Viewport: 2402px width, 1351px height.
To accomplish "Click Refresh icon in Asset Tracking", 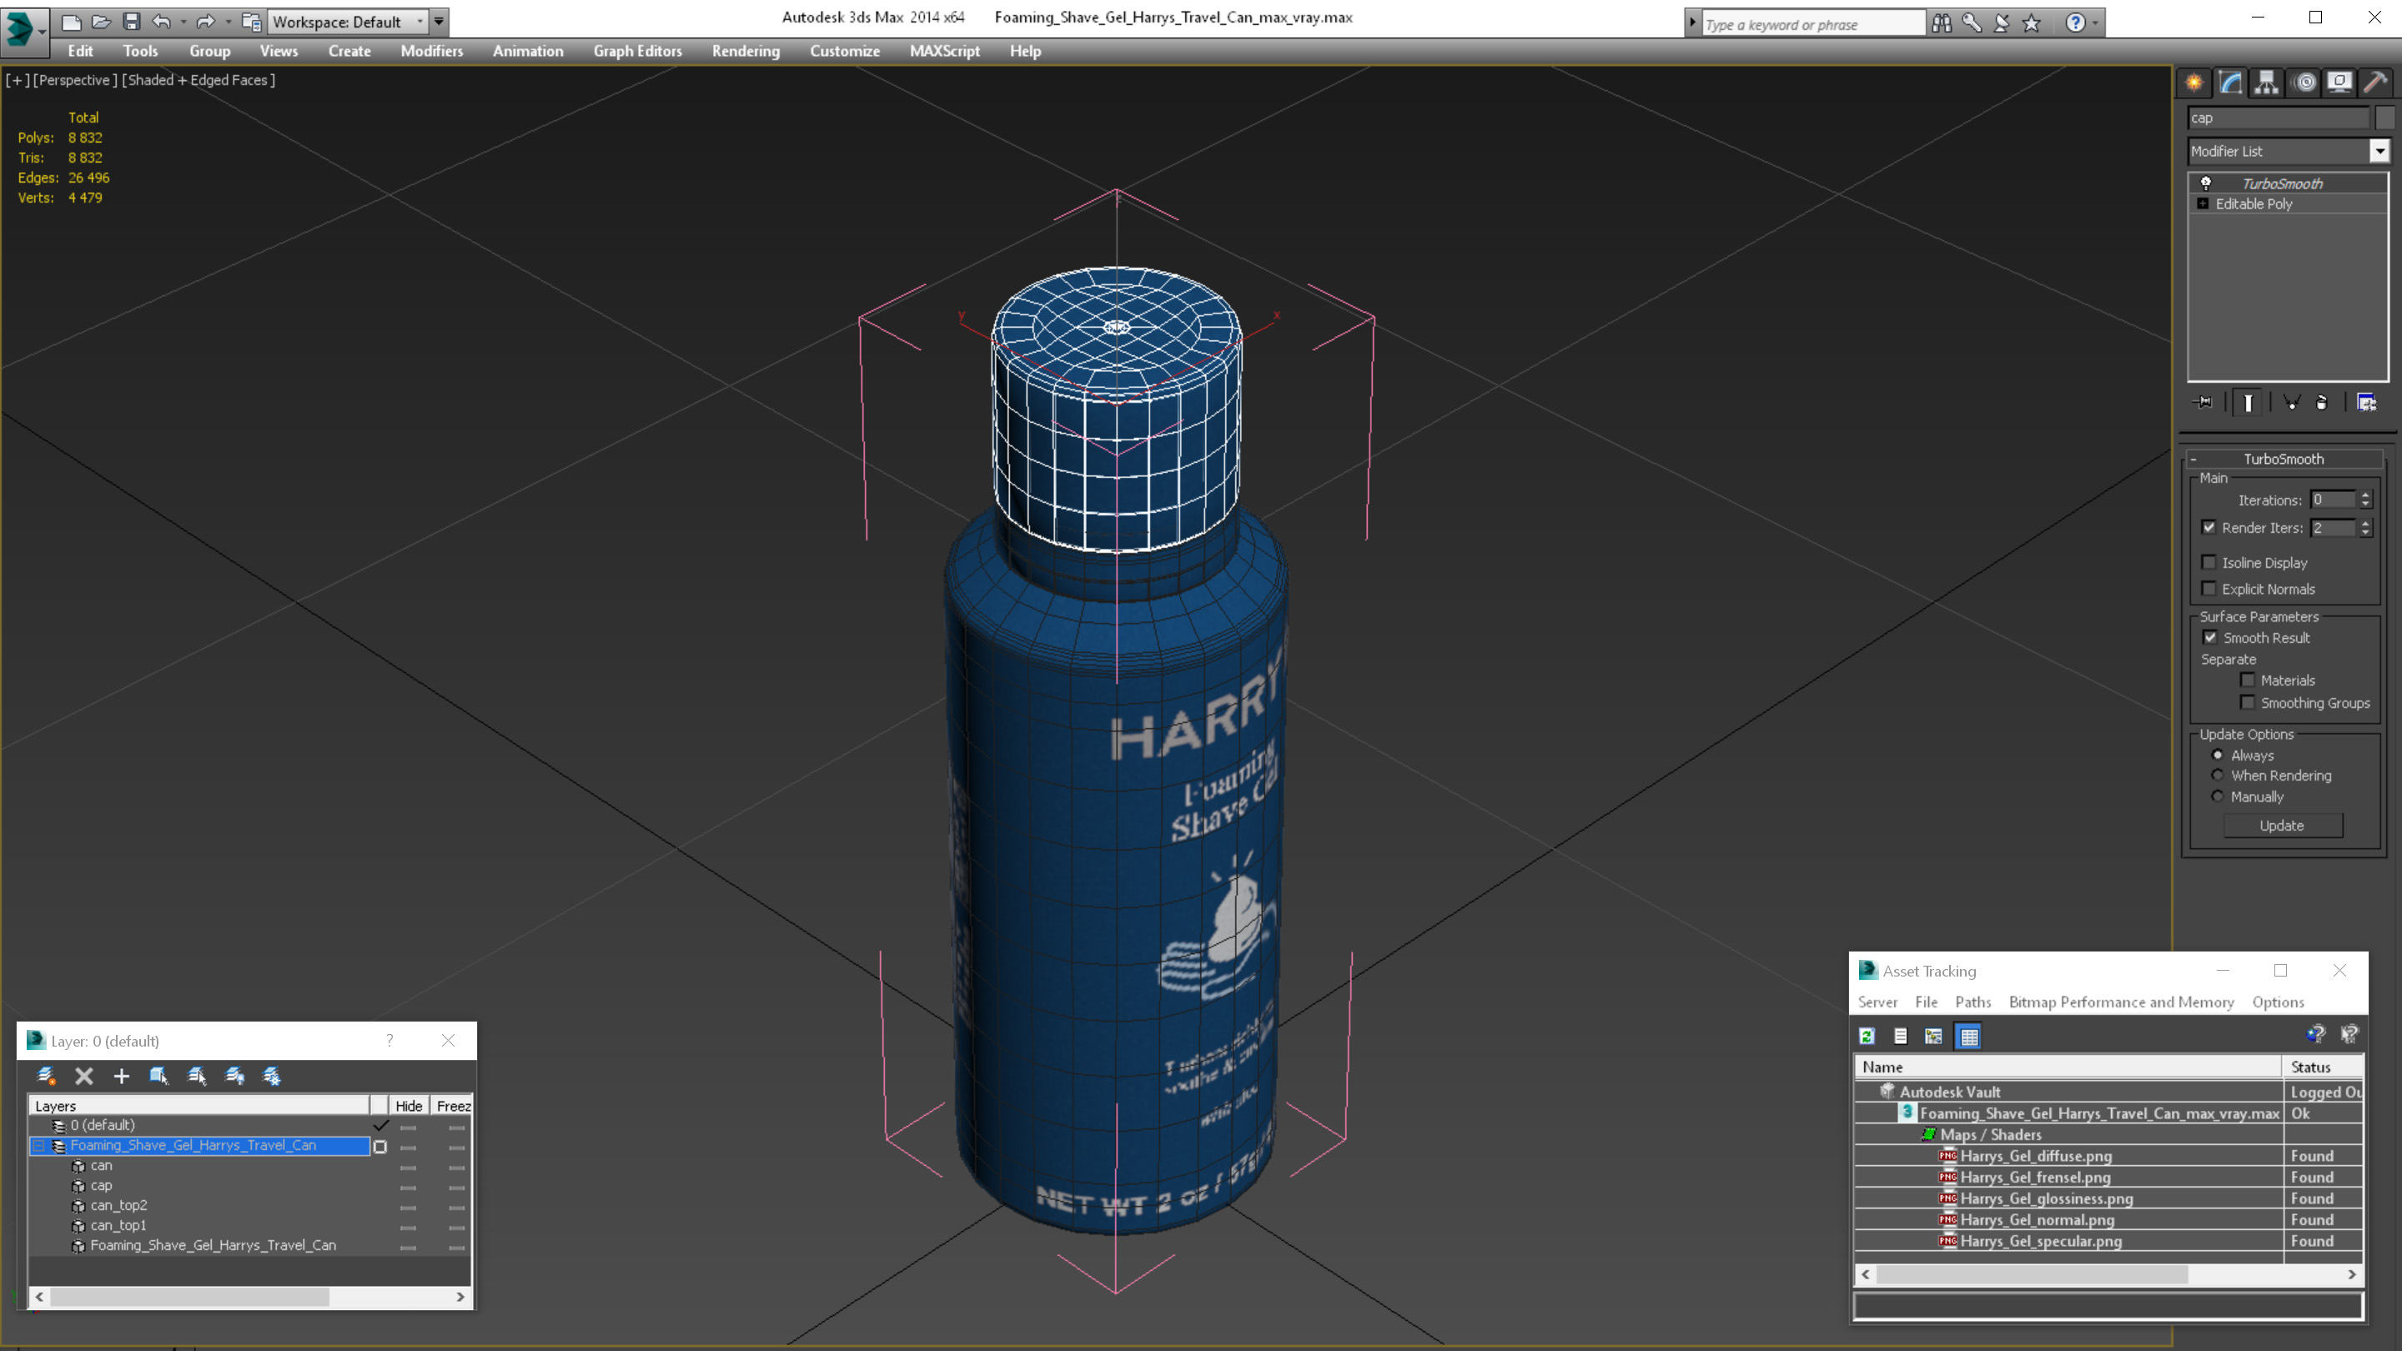I will (1867, 1036).
